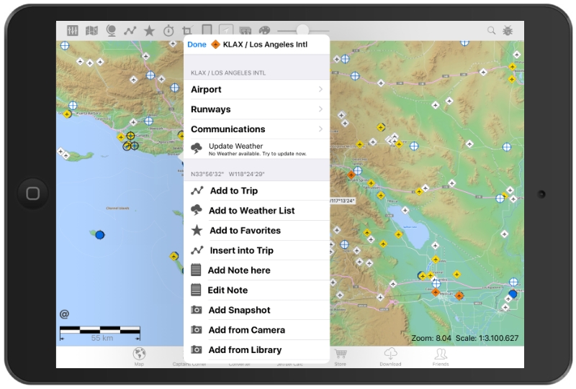Open the Airport details row

point(256,90)
